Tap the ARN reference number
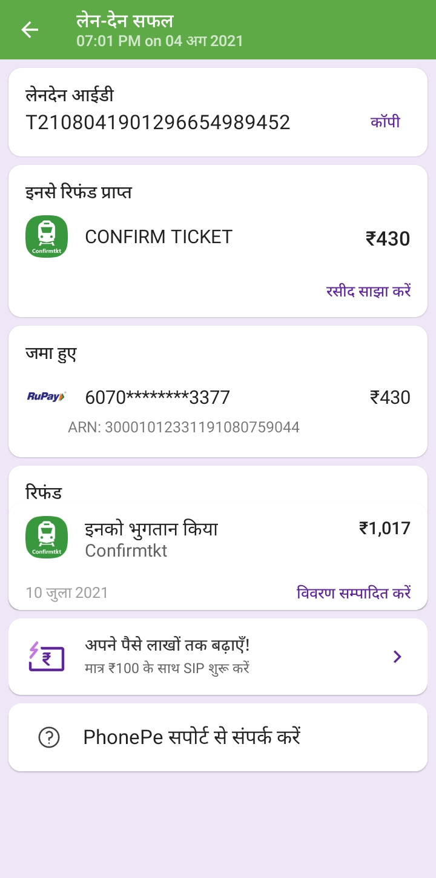 pyautogui.click(x=184, y=427)
